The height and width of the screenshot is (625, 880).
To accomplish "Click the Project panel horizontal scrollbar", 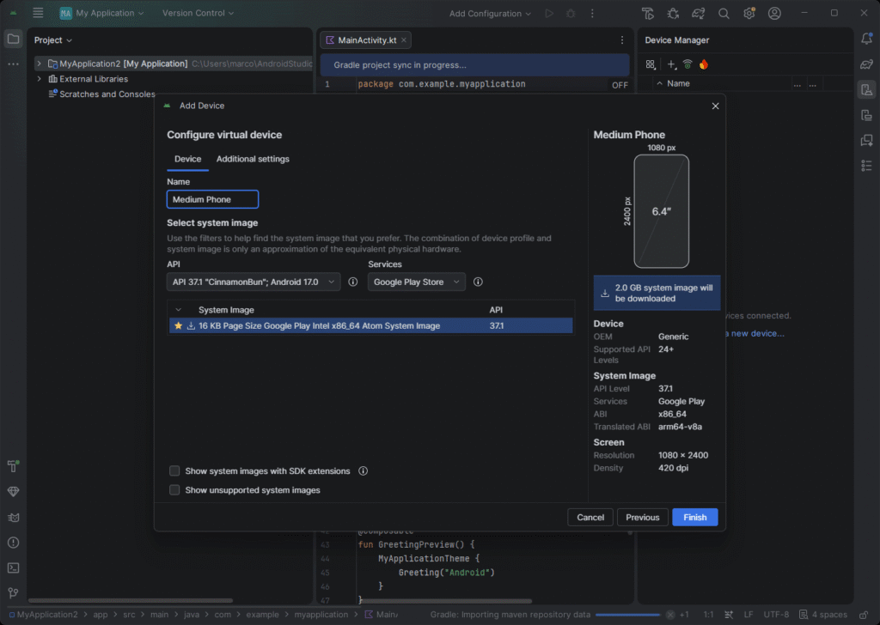I will click(131, 600).
